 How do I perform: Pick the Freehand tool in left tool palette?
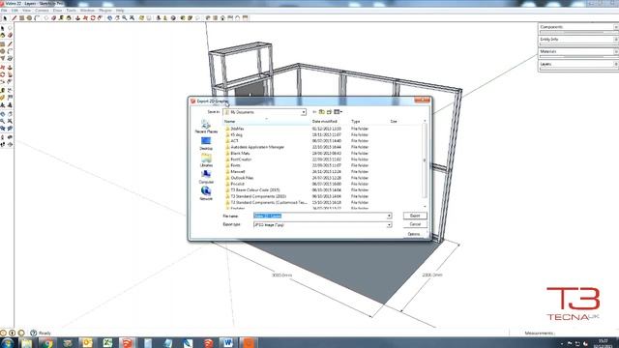click(x=10, y=58)
